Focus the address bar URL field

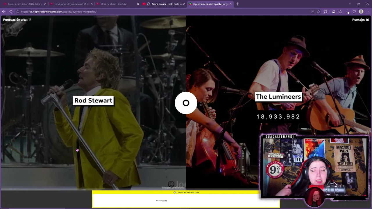[163, 12]
